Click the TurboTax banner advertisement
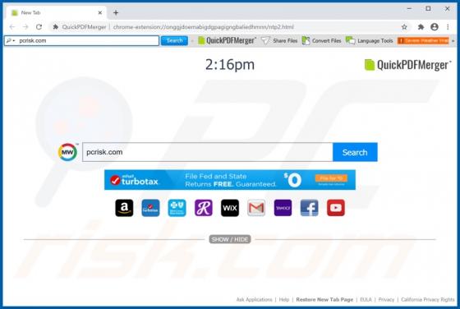This screenshot has width=460, height=309. (230, 180)
